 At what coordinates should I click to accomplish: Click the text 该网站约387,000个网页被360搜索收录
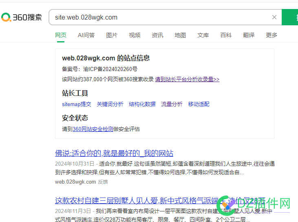pos(108,79)
